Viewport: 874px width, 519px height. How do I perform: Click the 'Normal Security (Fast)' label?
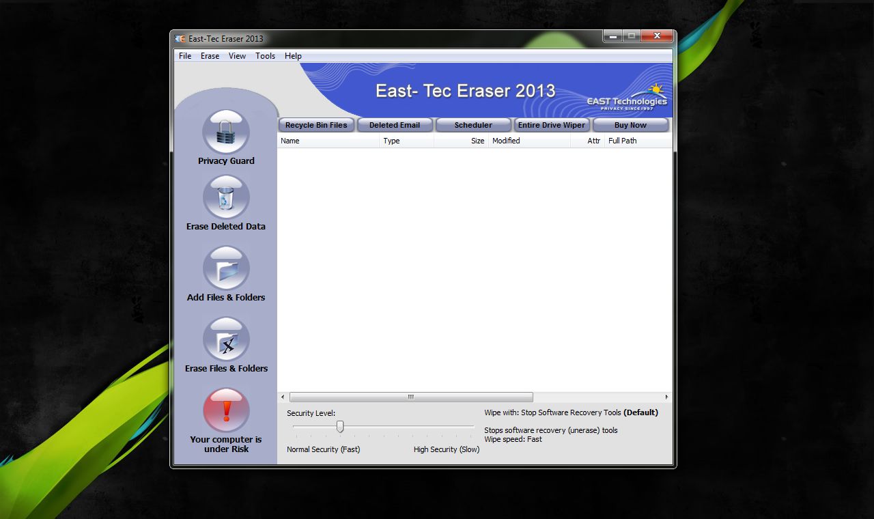(x=323, y=449)
